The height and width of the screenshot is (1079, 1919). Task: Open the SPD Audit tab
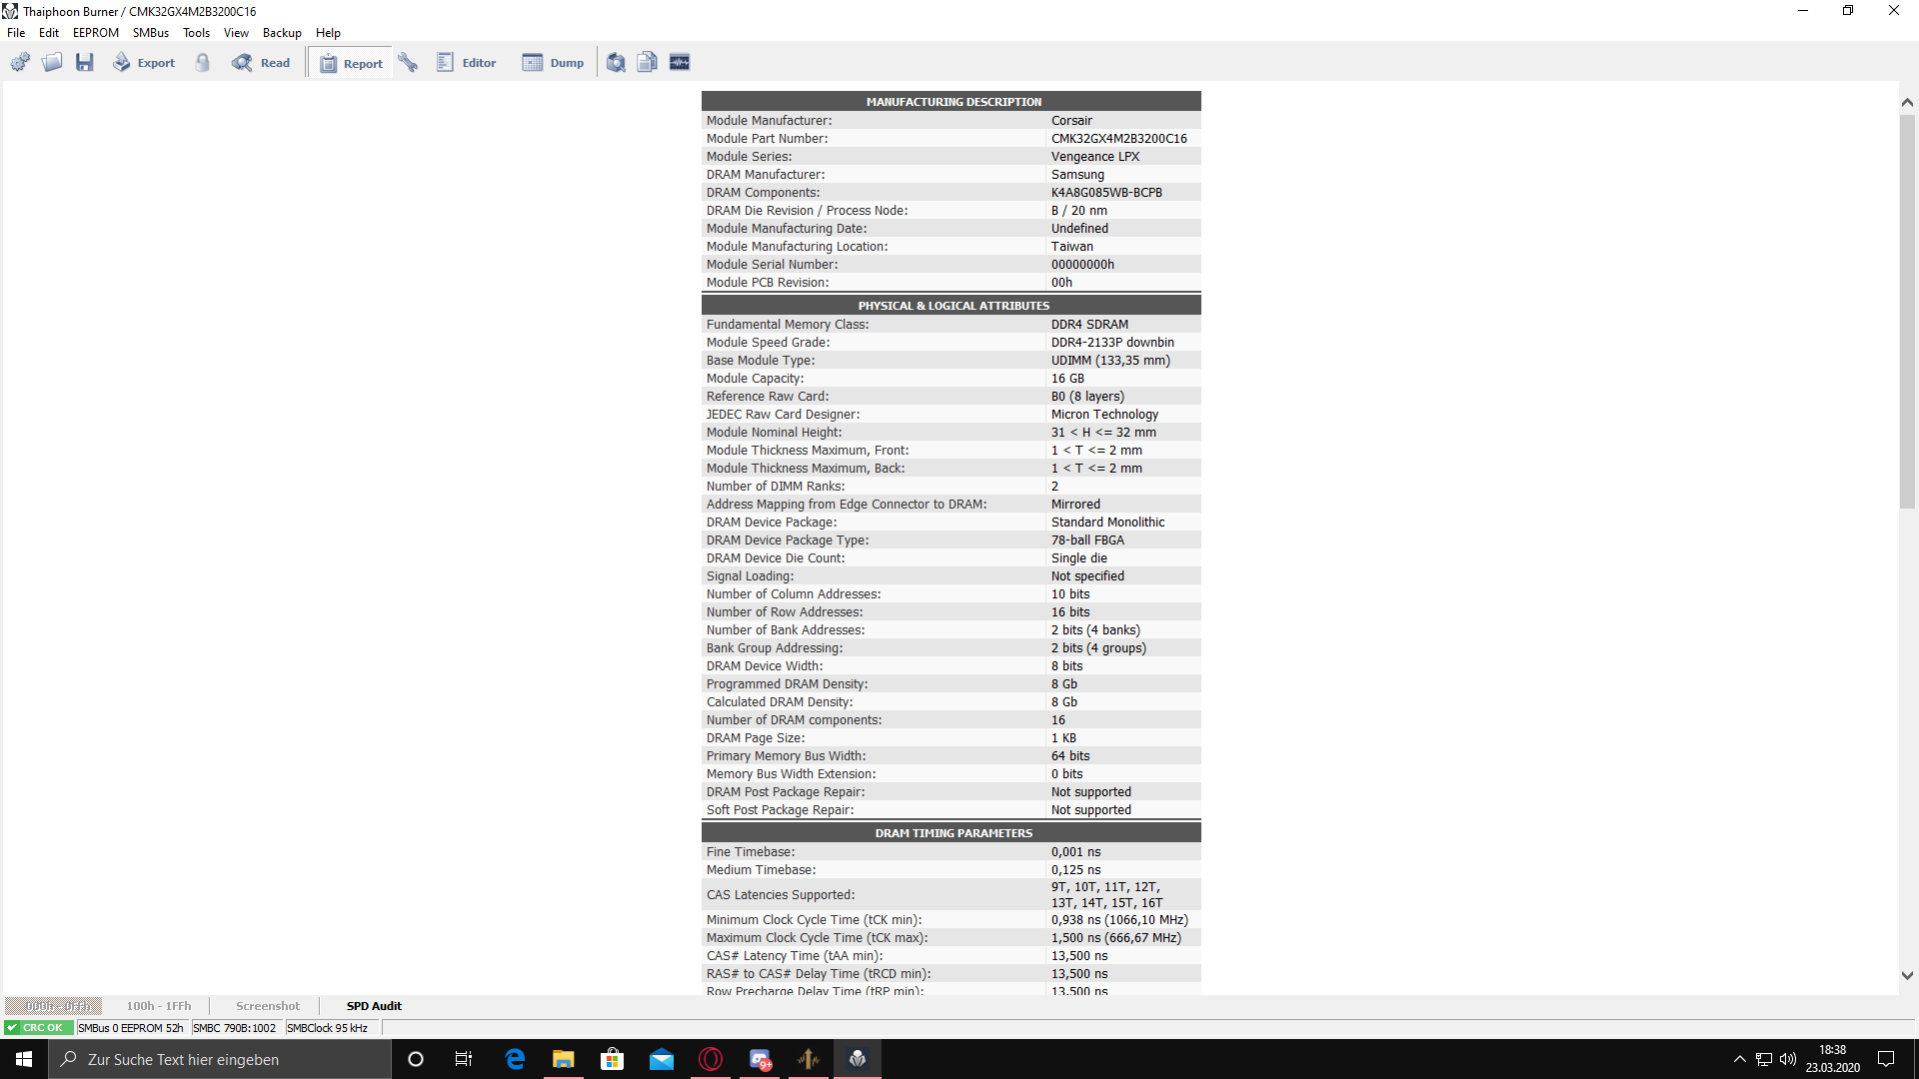click(374, 1006)
